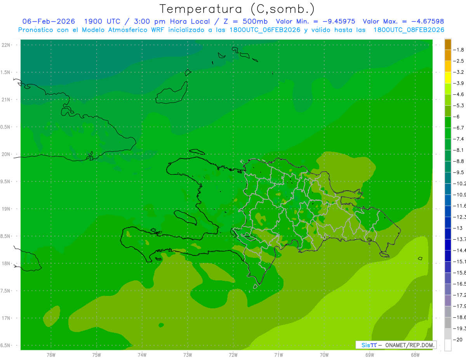The image size is (466, 360).
Task: Click the "74W" longitude label
Action: click(x=142, y=355)
